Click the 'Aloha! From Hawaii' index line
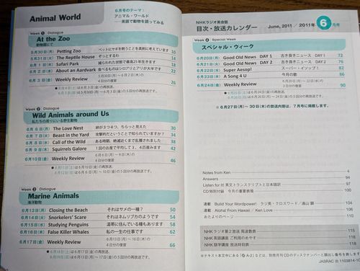 click(x=278, y=210)
